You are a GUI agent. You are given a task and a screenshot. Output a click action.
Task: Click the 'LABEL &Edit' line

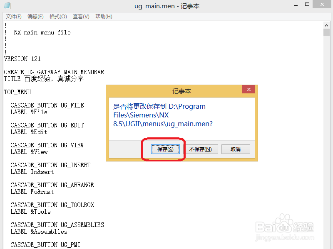[29, 132]
